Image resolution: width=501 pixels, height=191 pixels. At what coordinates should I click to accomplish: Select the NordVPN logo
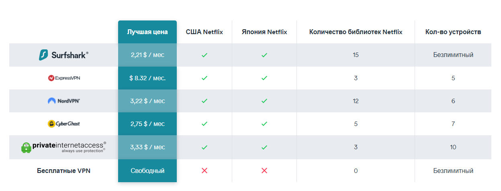[63, 101]
